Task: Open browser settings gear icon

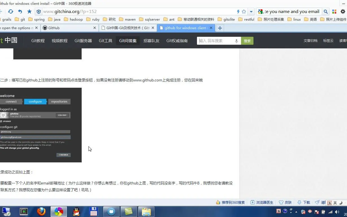Action: coord(343,12)
